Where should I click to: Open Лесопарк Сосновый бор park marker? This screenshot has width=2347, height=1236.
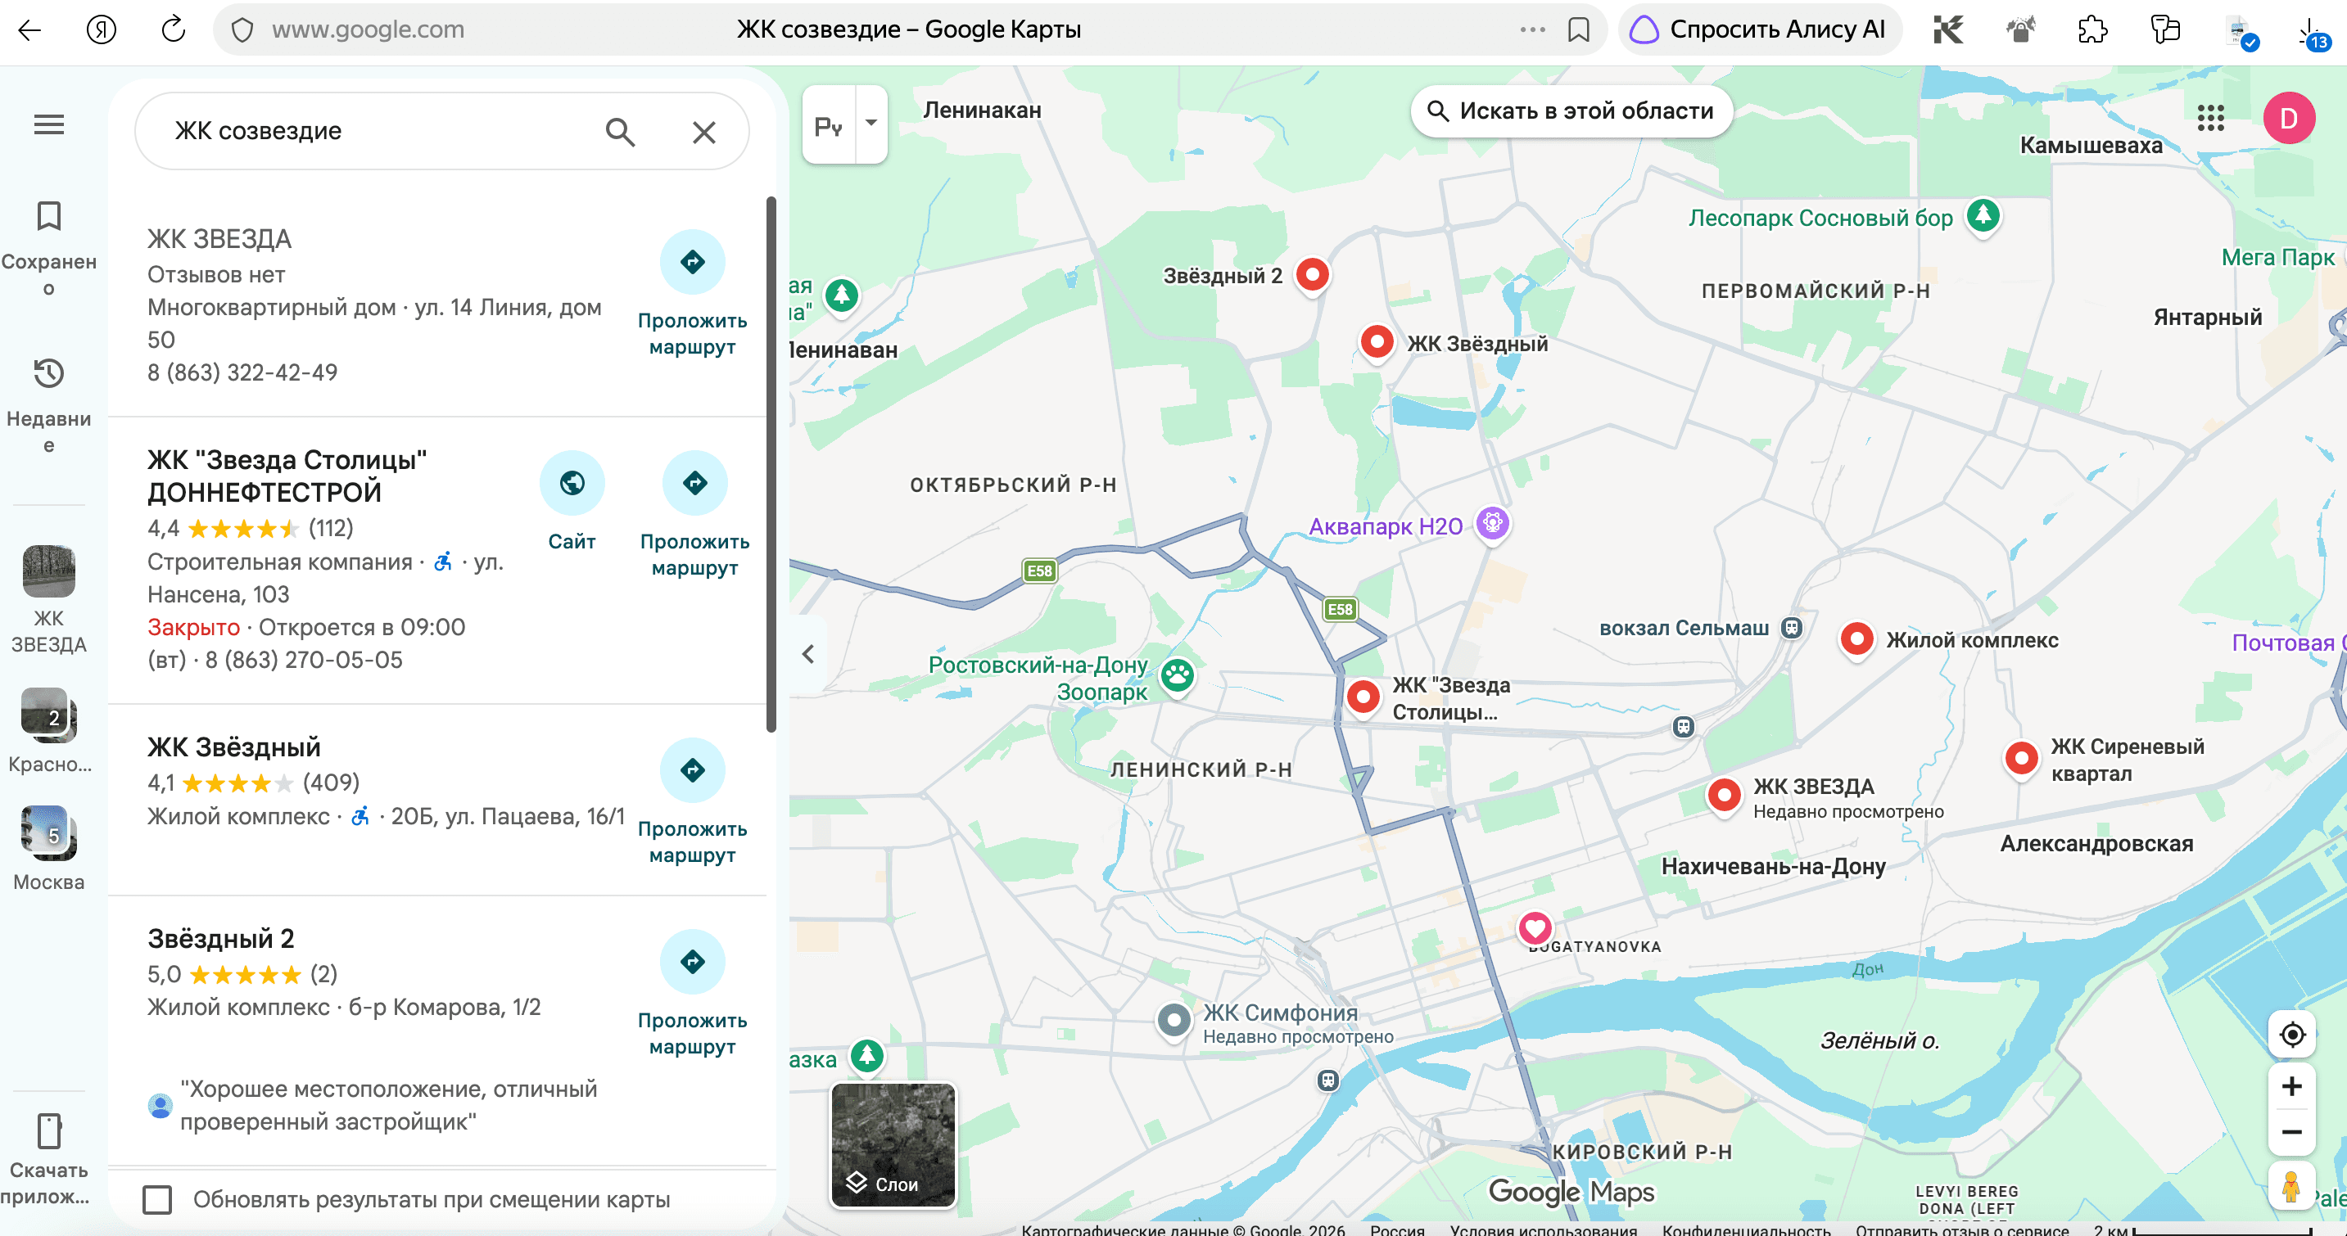coord(1983,217)
